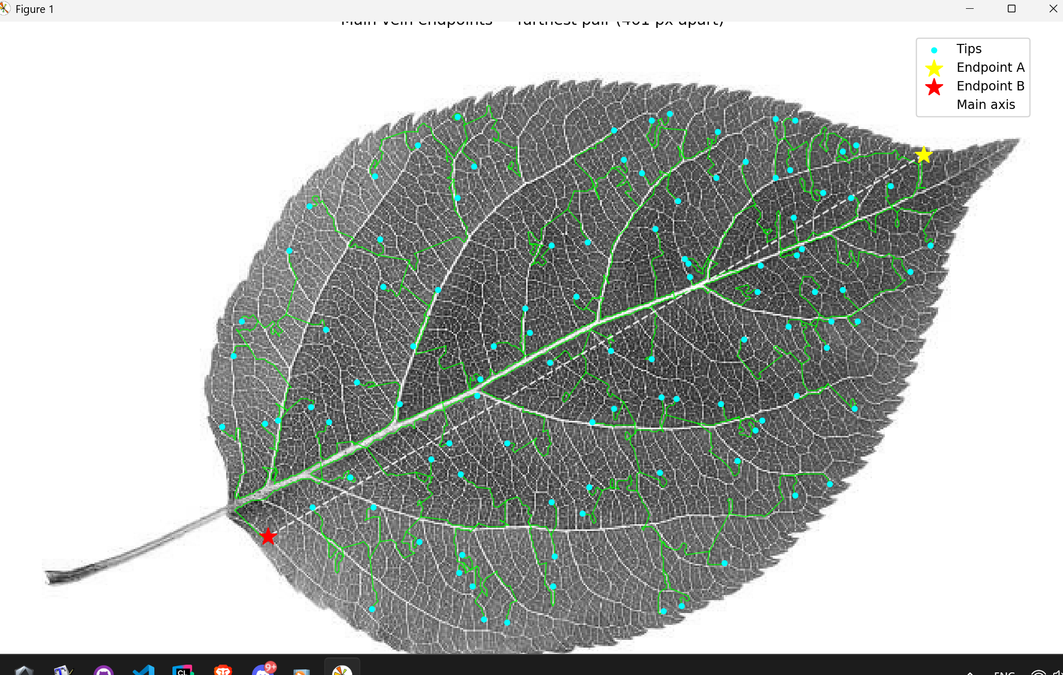This screenshot has width=1063, height=675.
Task: Open the Brave browser taskbar icon
Action: point(223,670)
